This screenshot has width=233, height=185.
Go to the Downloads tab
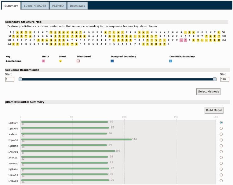point(77,6)
